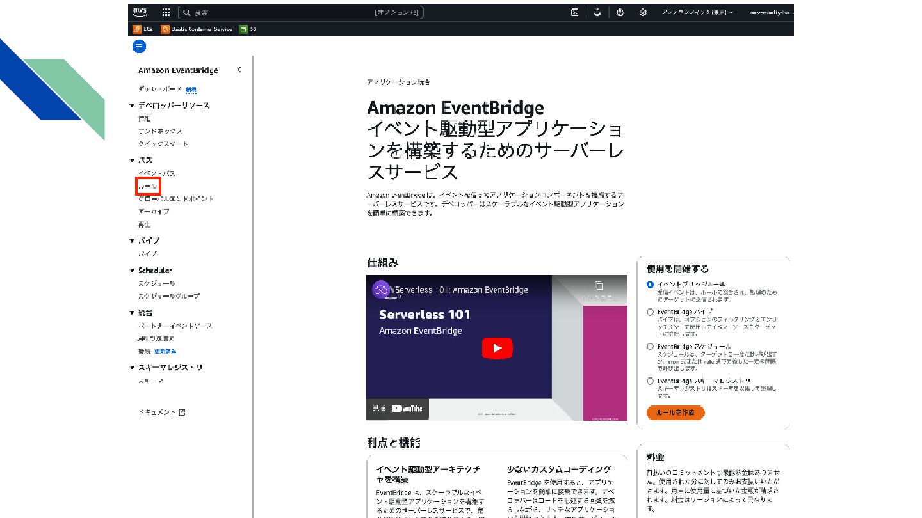Image resolution: width=922 pixels, height=518 pixels.
Task: Open スキーマ in the sidebar
Action: (x=150, y=381)
